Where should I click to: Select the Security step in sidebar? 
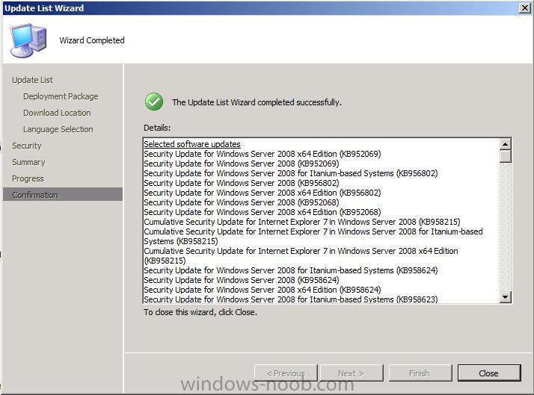pyautogui.click(x=27, y=146)
